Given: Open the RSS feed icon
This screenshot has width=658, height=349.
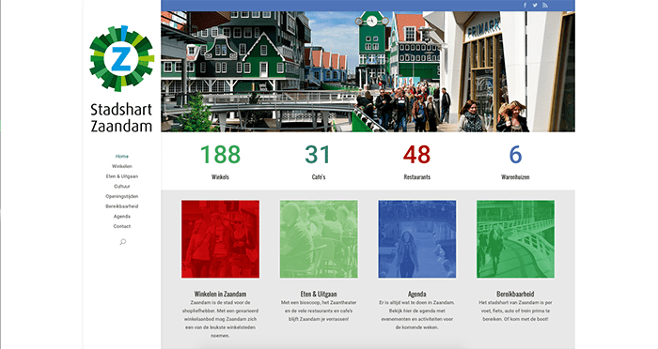Looking at the screenshot, I should point(545,6).
